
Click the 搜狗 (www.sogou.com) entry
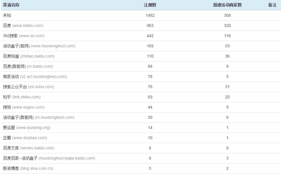click(x=24, y=107)
